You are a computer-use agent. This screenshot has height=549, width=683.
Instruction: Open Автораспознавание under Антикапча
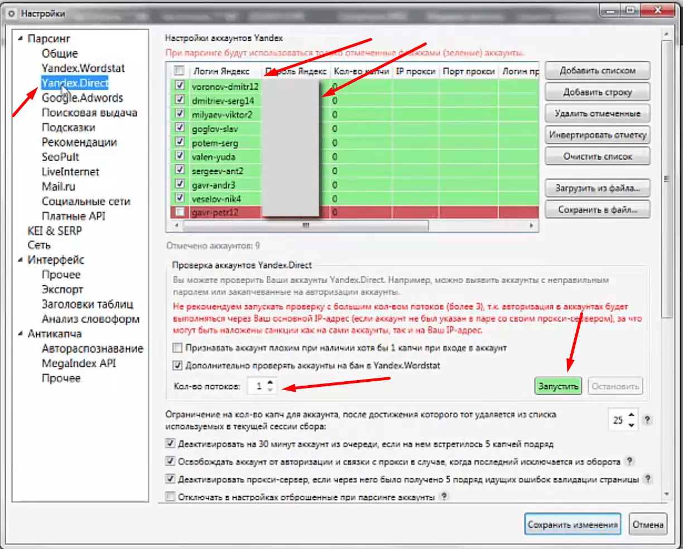[x=93, y=349]
